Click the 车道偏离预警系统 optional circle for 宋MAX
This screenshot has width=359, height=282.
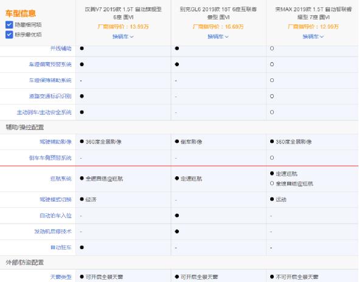(272, 64)
